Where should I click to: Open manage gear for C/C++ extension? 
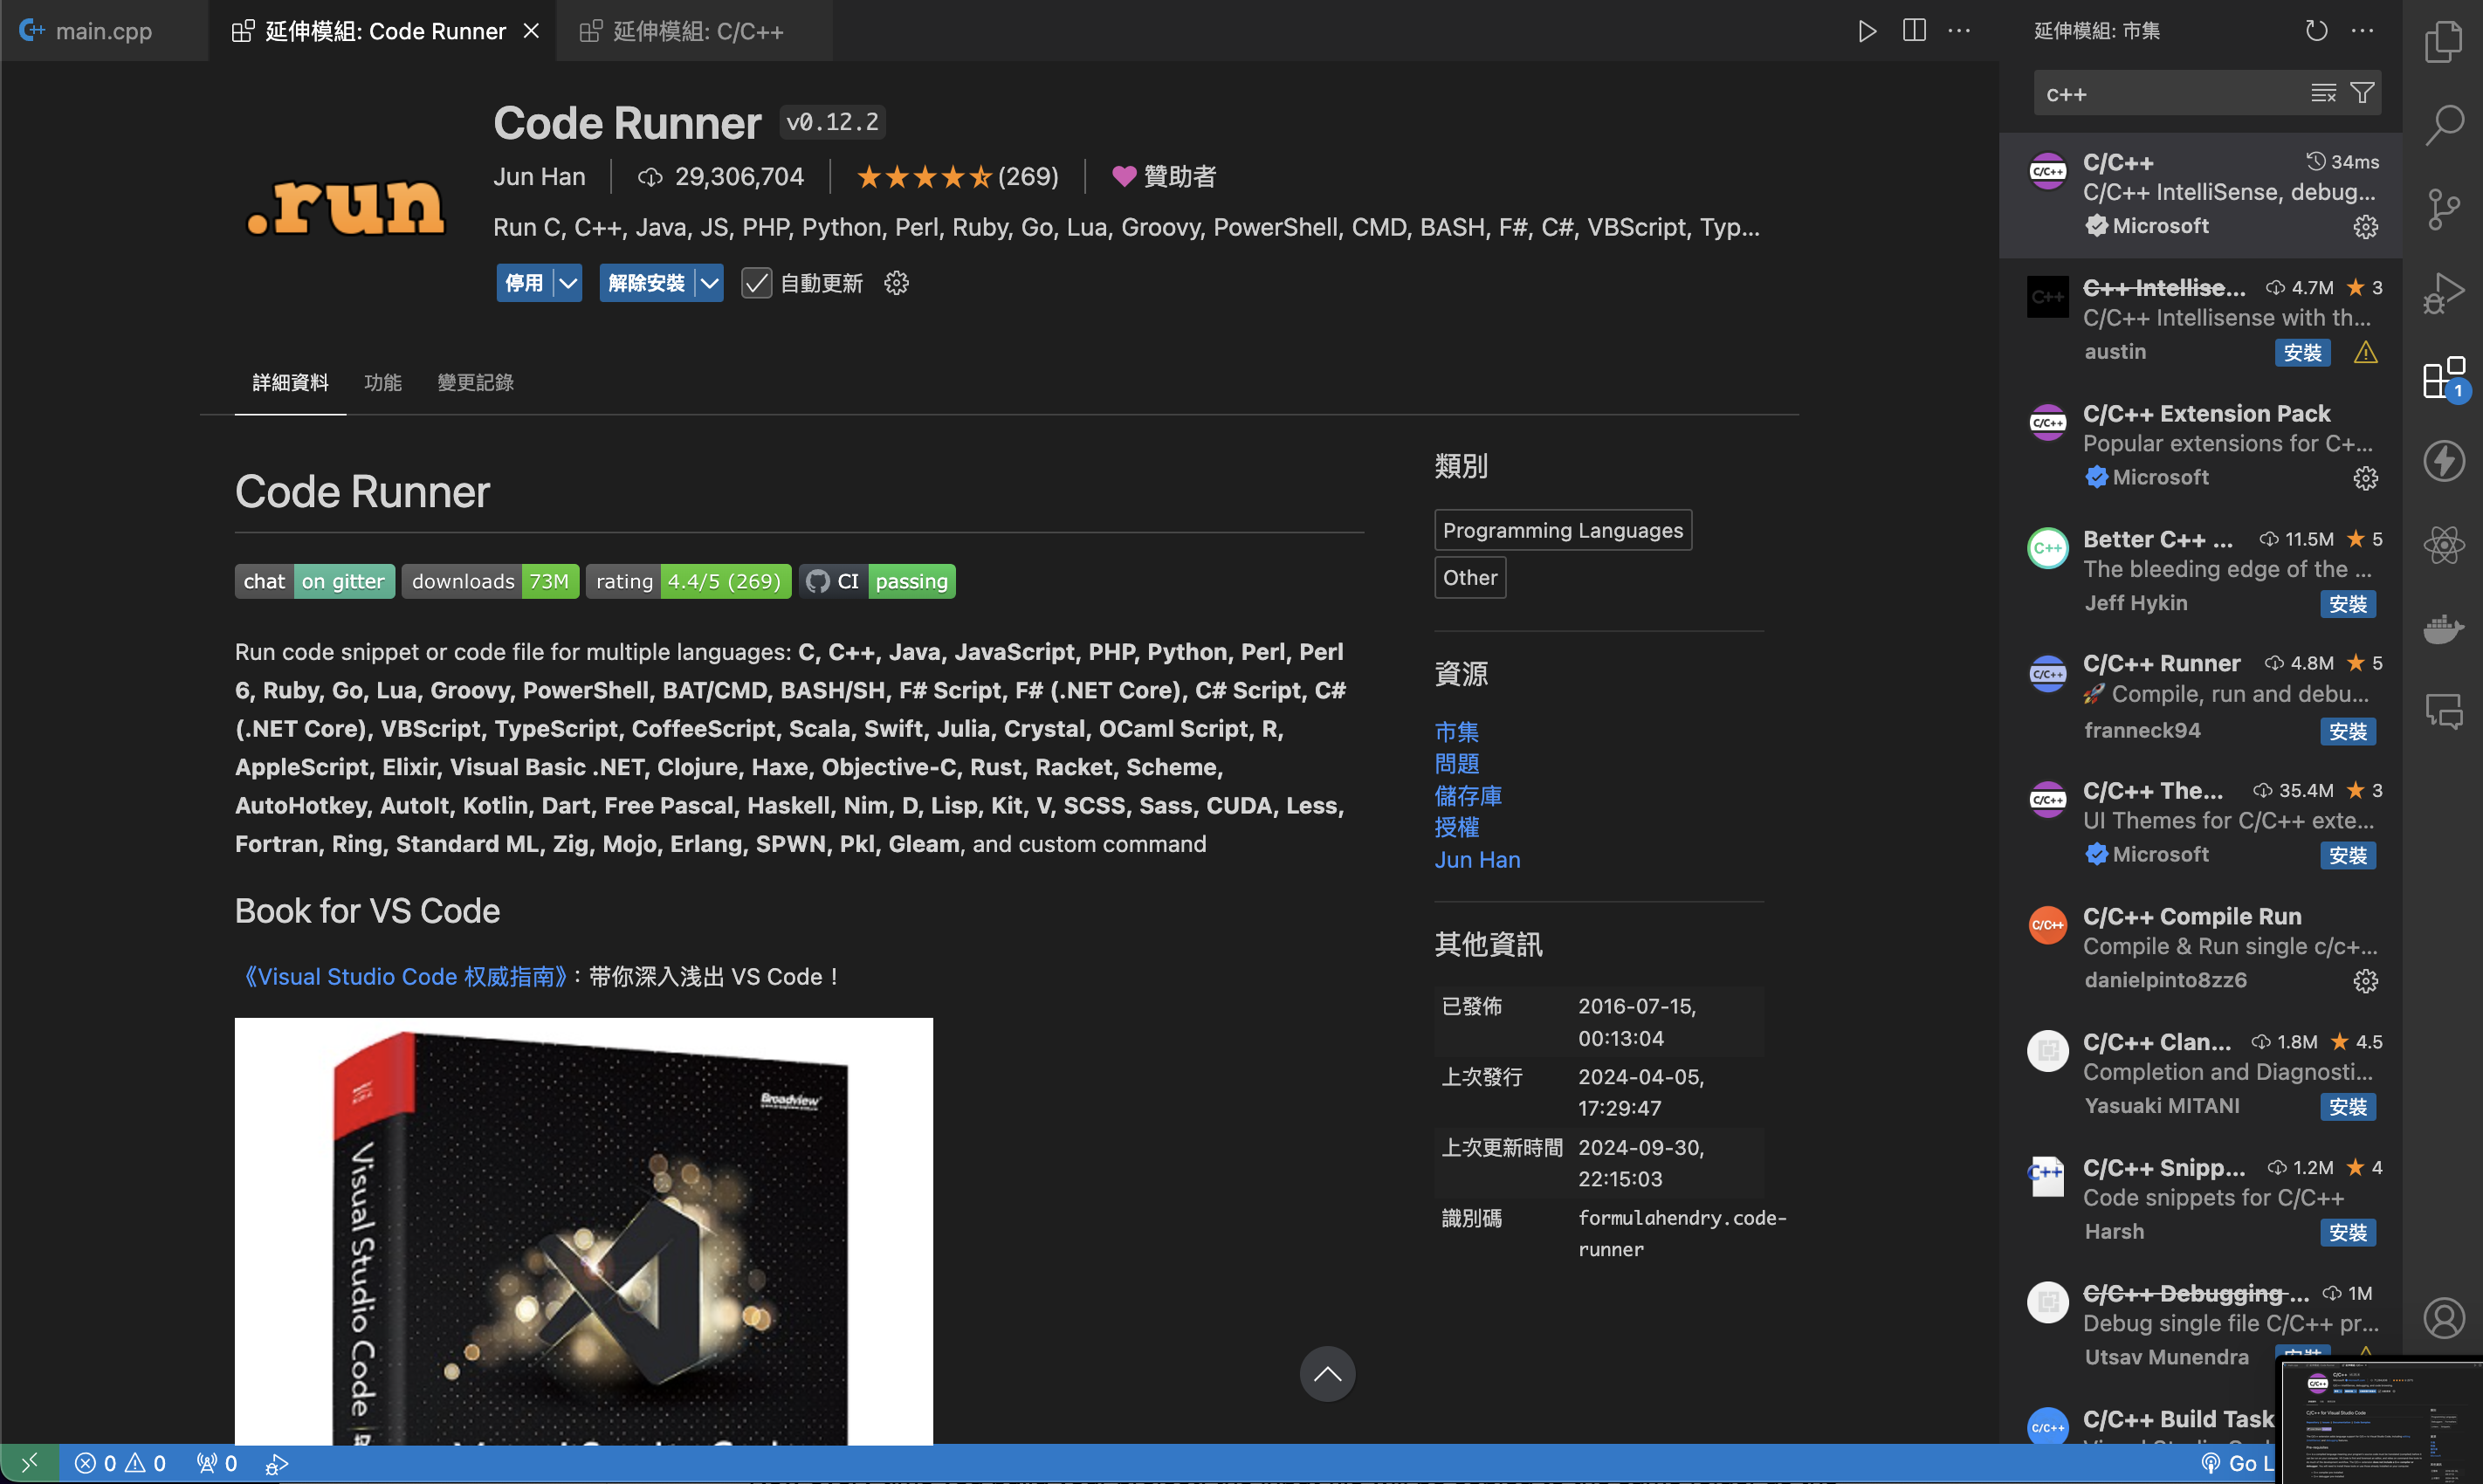pos(2365,227)
